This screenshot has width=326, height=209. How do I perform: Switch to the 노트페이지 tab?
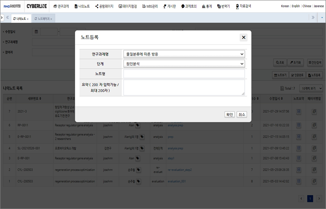(x=43, y=19)
